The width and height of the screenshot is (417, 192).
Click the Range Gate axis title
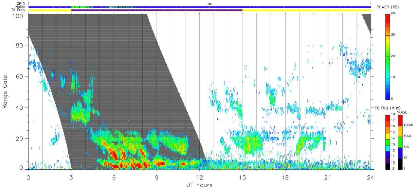[5, 92]
